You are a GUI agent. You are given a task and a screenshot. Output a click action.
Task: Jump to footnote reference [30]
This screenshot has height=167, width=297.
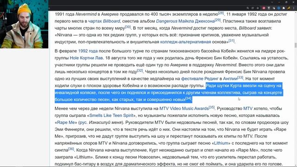coord(128,27)
